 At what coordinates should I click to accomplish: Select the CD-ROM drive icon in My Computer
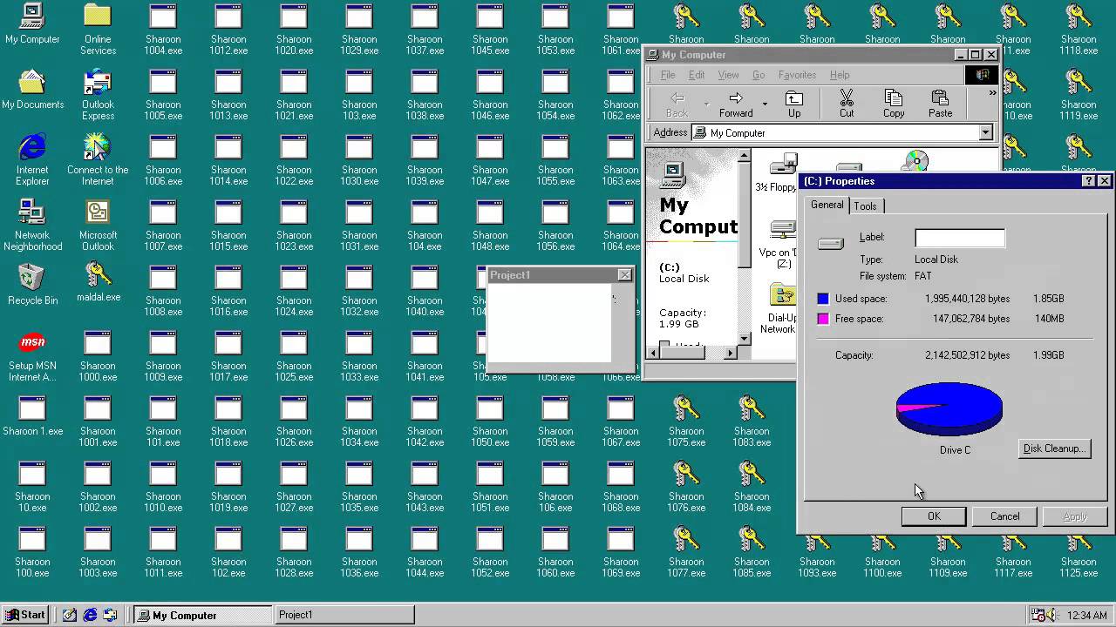915,161
